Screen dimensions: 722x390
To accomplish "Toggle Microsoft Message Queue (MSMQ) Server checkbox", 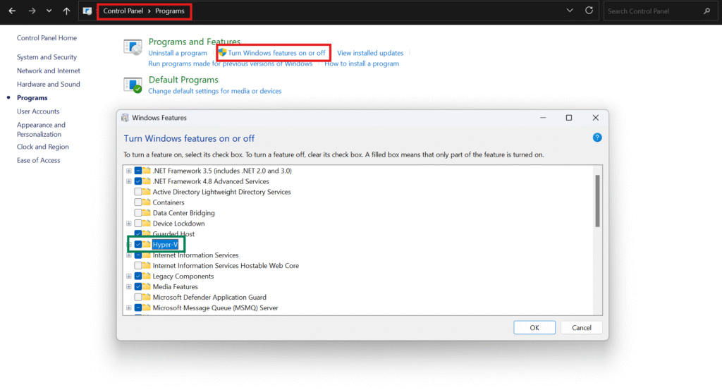I will coord(138,308).
